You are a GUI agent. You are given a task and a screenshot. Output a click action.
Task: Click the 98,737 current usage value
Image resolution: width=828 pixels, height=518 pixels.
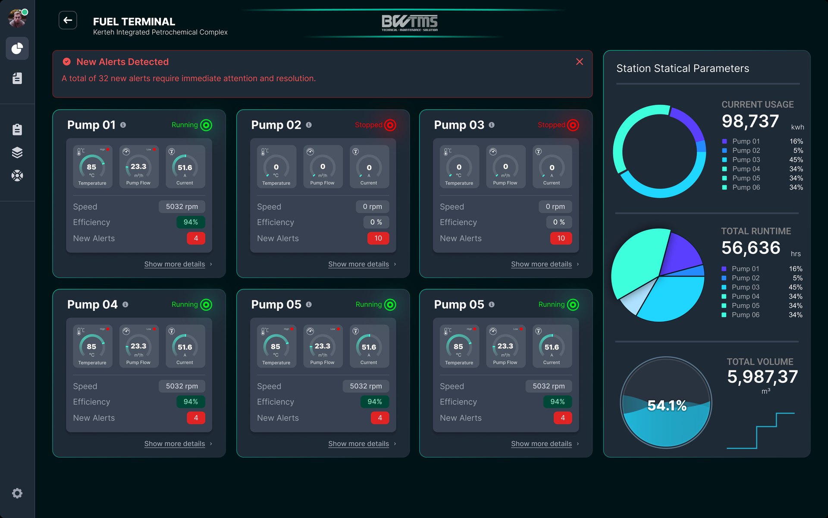tap(750, 121)
